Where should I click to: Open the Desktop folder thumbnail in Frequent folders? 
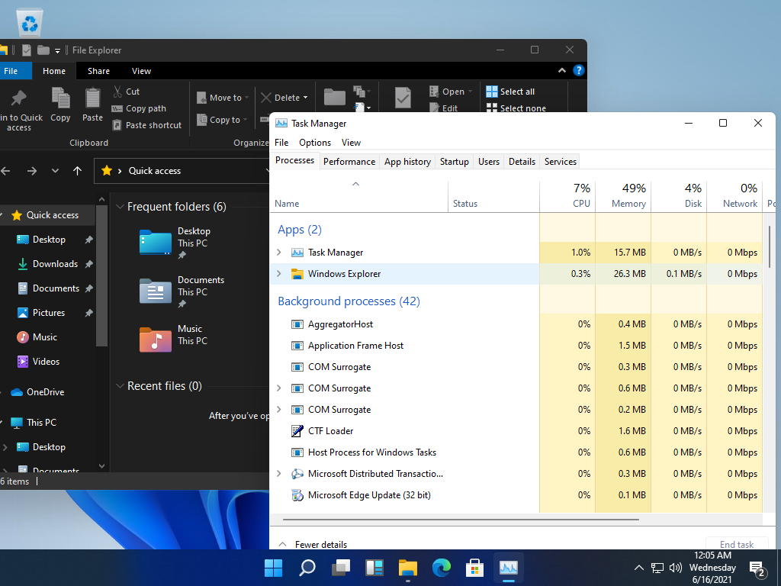155,243
